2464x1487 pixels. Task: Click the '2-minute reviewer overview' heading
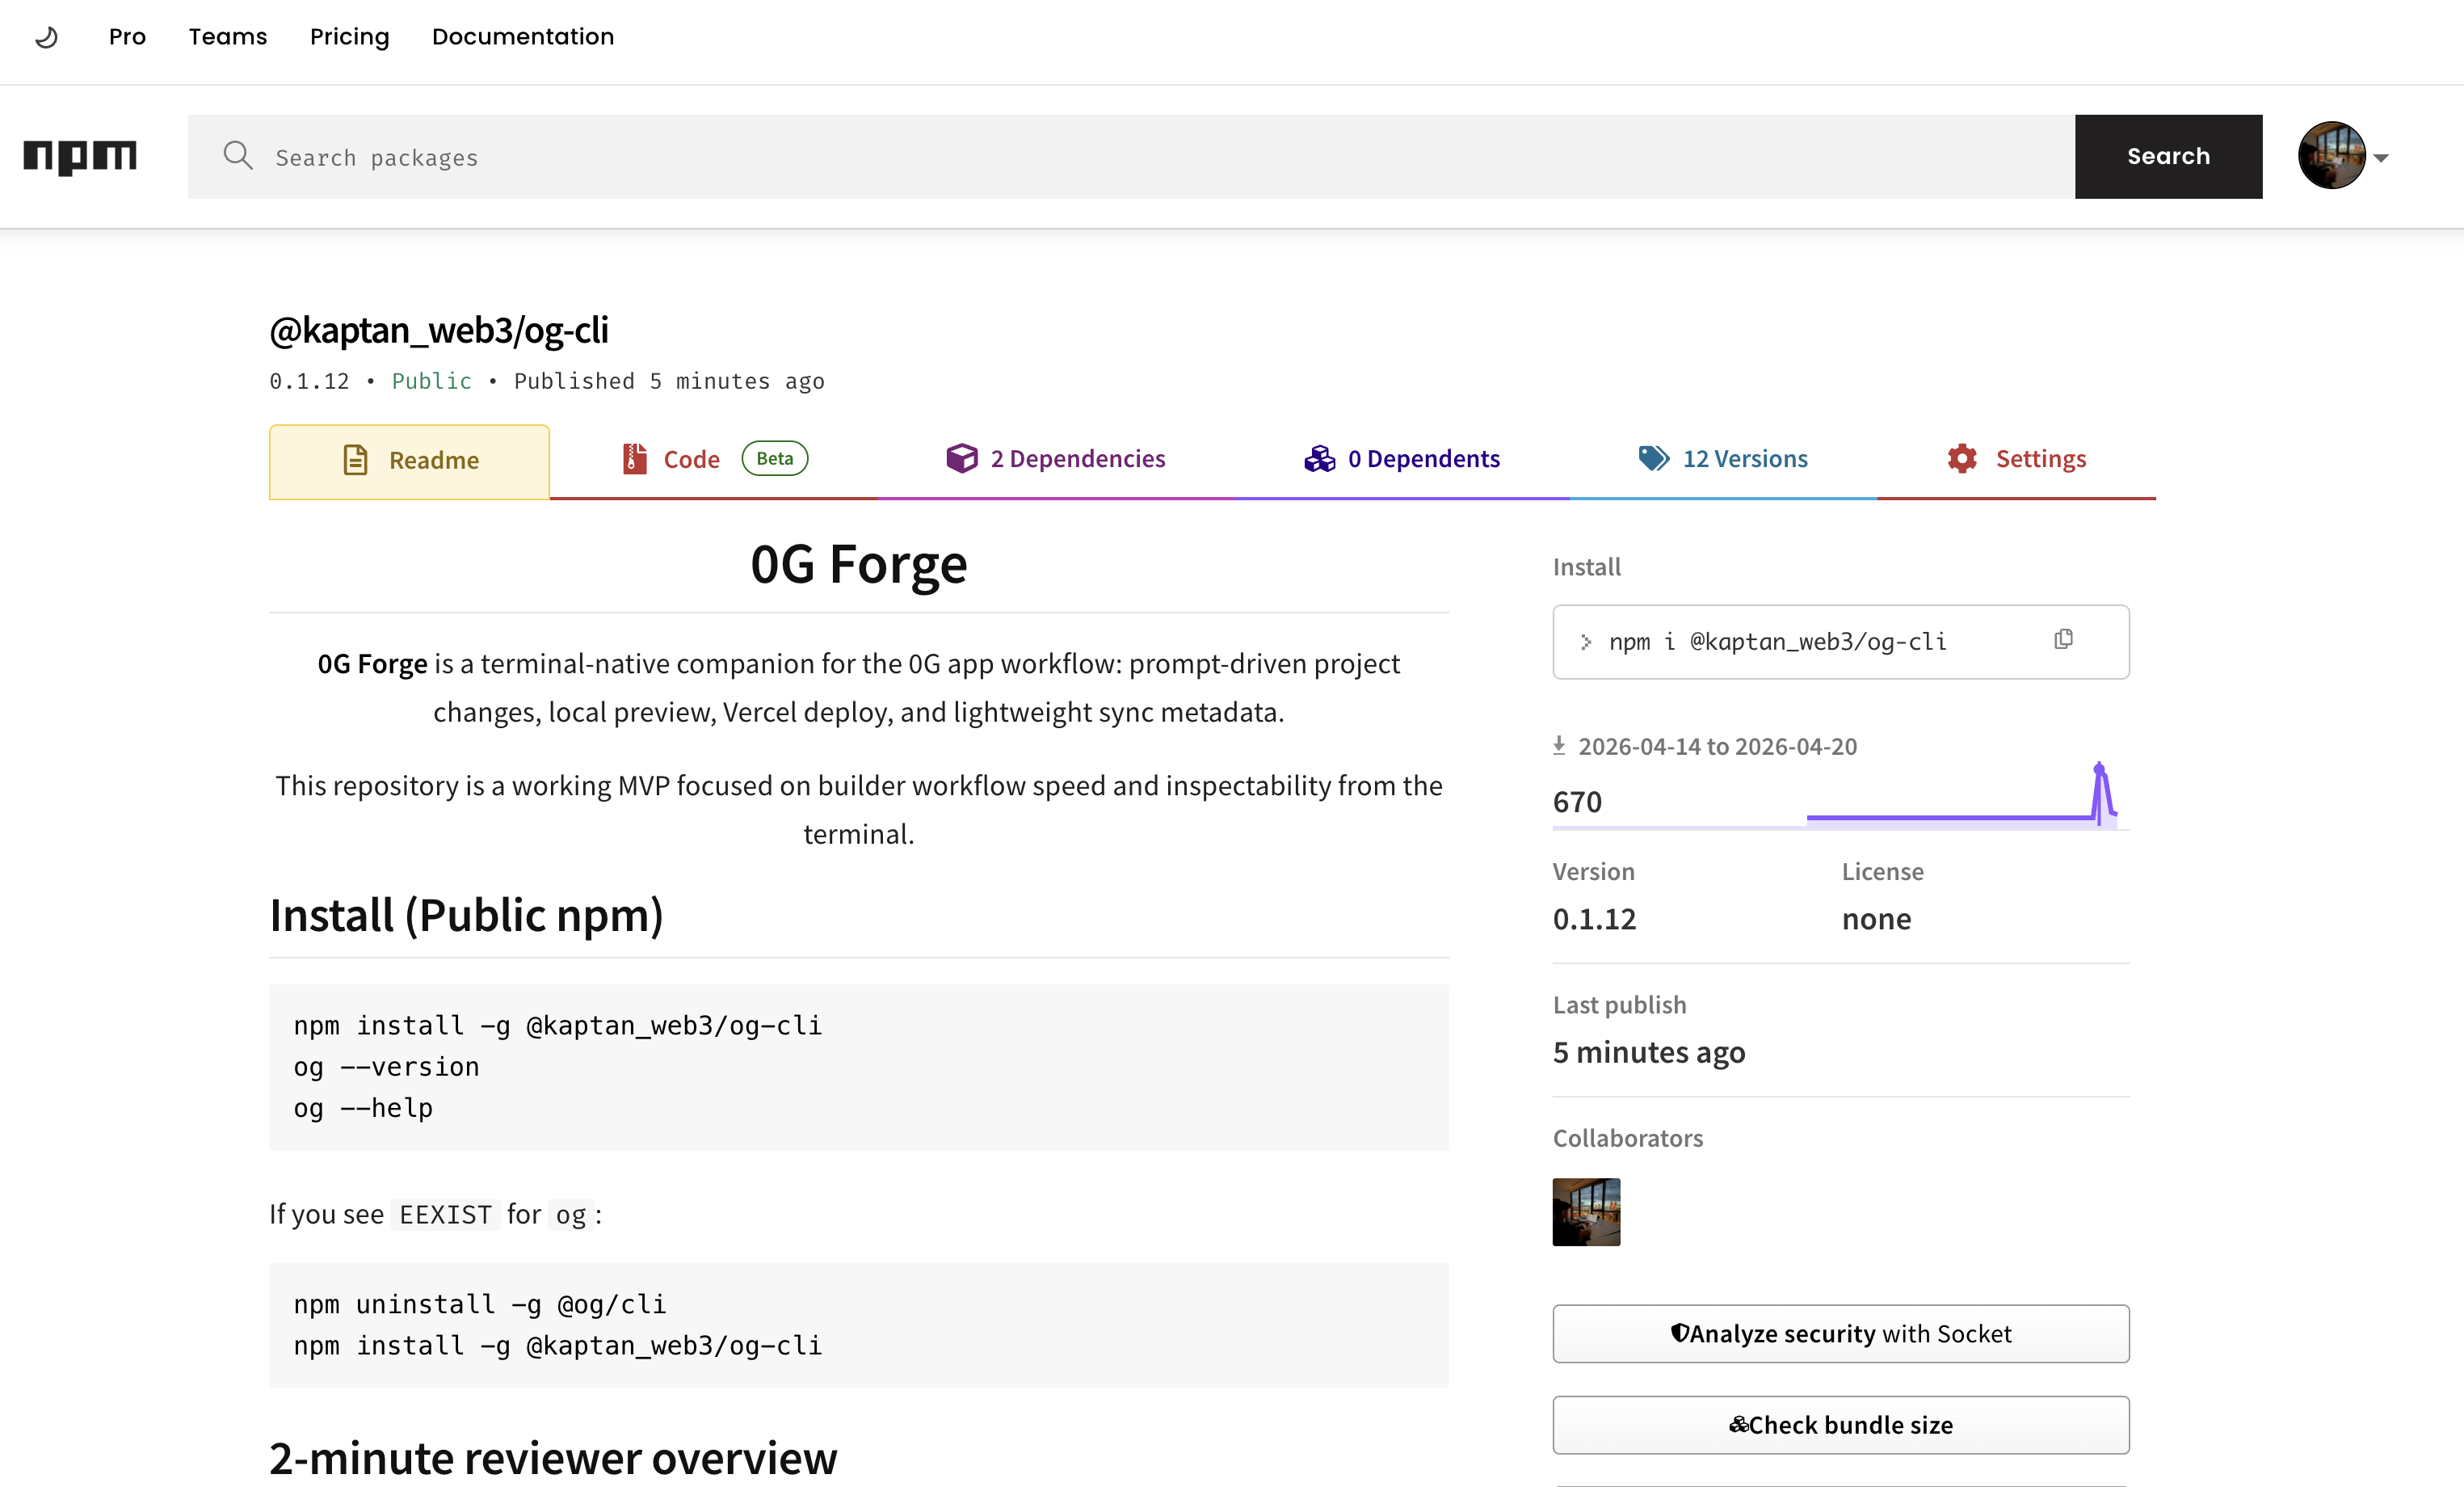553,1459
